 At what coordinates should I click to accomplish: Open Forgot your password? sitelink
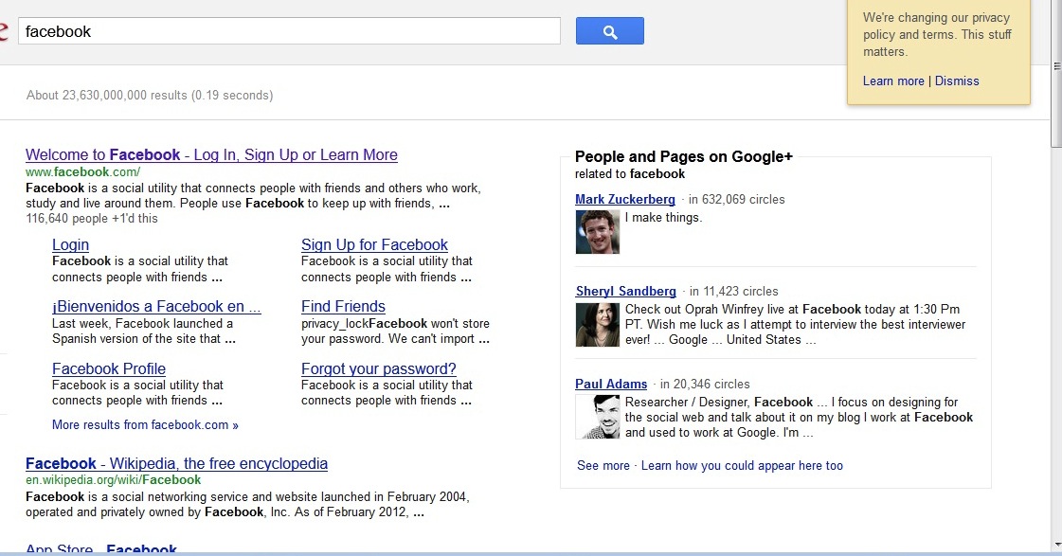click(x=378, y=369)
